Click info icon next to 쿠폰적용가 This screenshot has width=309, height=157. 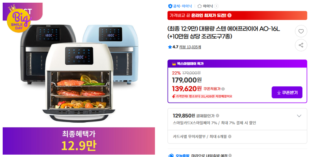pos(223,89)
